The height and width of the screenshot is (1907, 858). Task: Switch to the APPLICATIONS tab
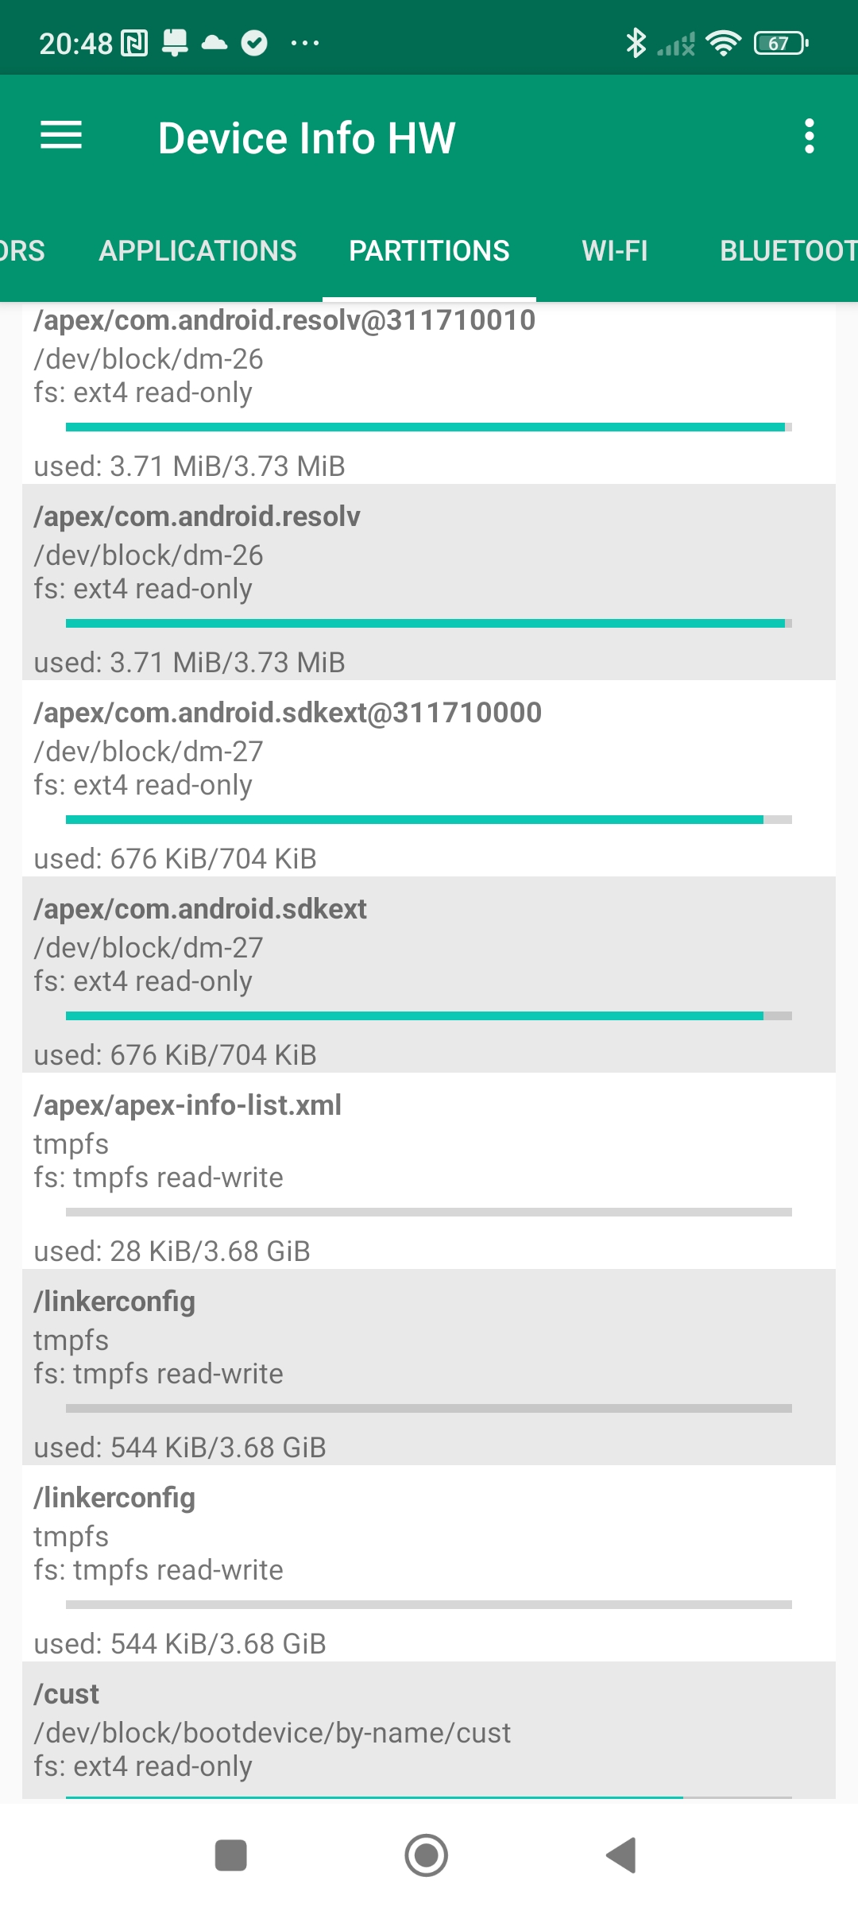(198, 251)
